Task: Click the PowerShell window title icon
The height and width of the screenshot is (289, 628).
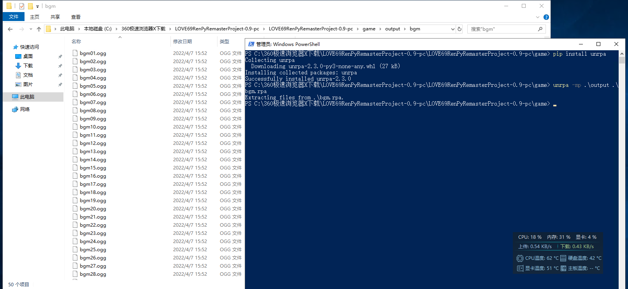Action: (251, 44)
